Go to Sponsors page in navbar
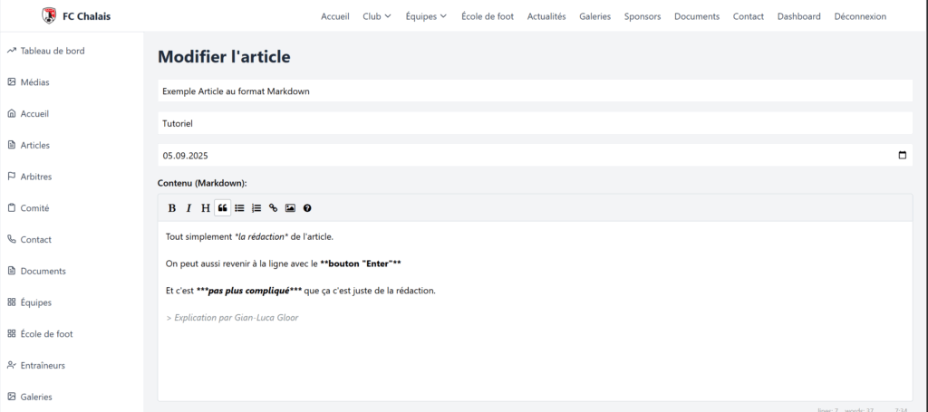Image resolution: width=928 pixels, height=412 pixels. pyautogui.click(x=643, y=16)
